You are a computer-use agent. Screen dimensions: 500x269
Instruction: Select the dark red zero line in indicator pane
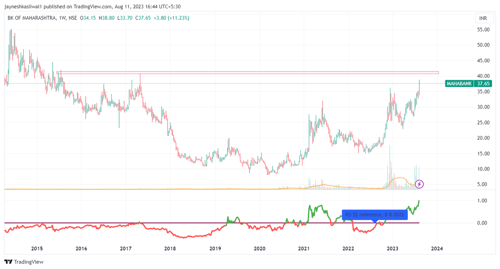[x=212, y=223]
